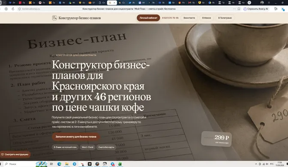Open the Вконтакте link
The height and width of the screenshot is (167, 288).
click(x=189, y=18)
